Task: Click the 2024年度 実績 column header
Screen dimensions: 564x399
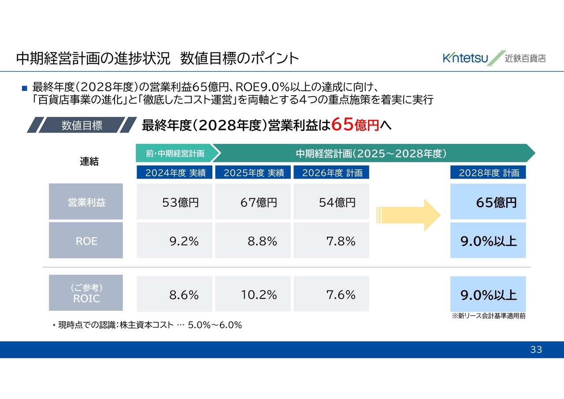Action: pos(174,173)
